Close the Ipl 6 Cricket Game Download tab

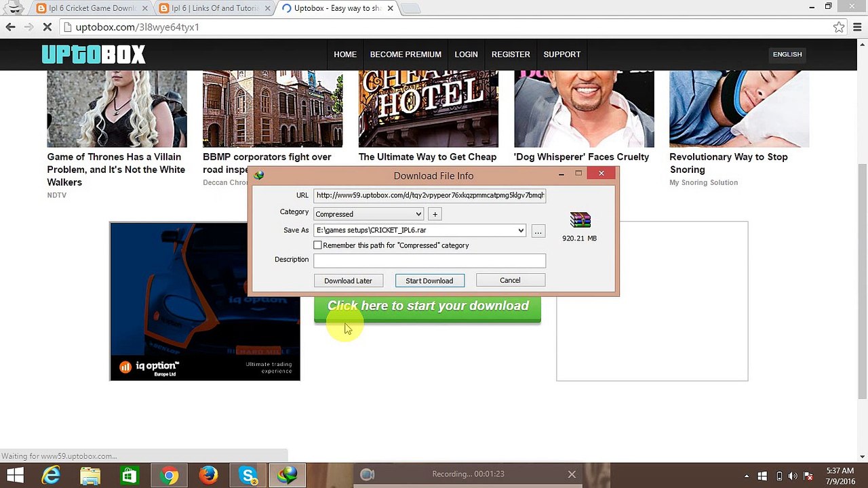point(144,9)
